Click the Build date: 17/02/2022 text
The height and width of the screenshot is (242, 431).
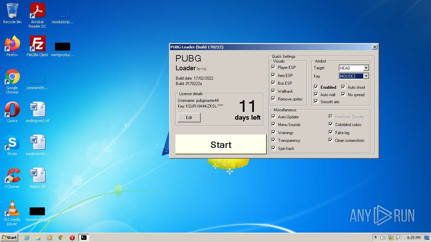point(194,78)
